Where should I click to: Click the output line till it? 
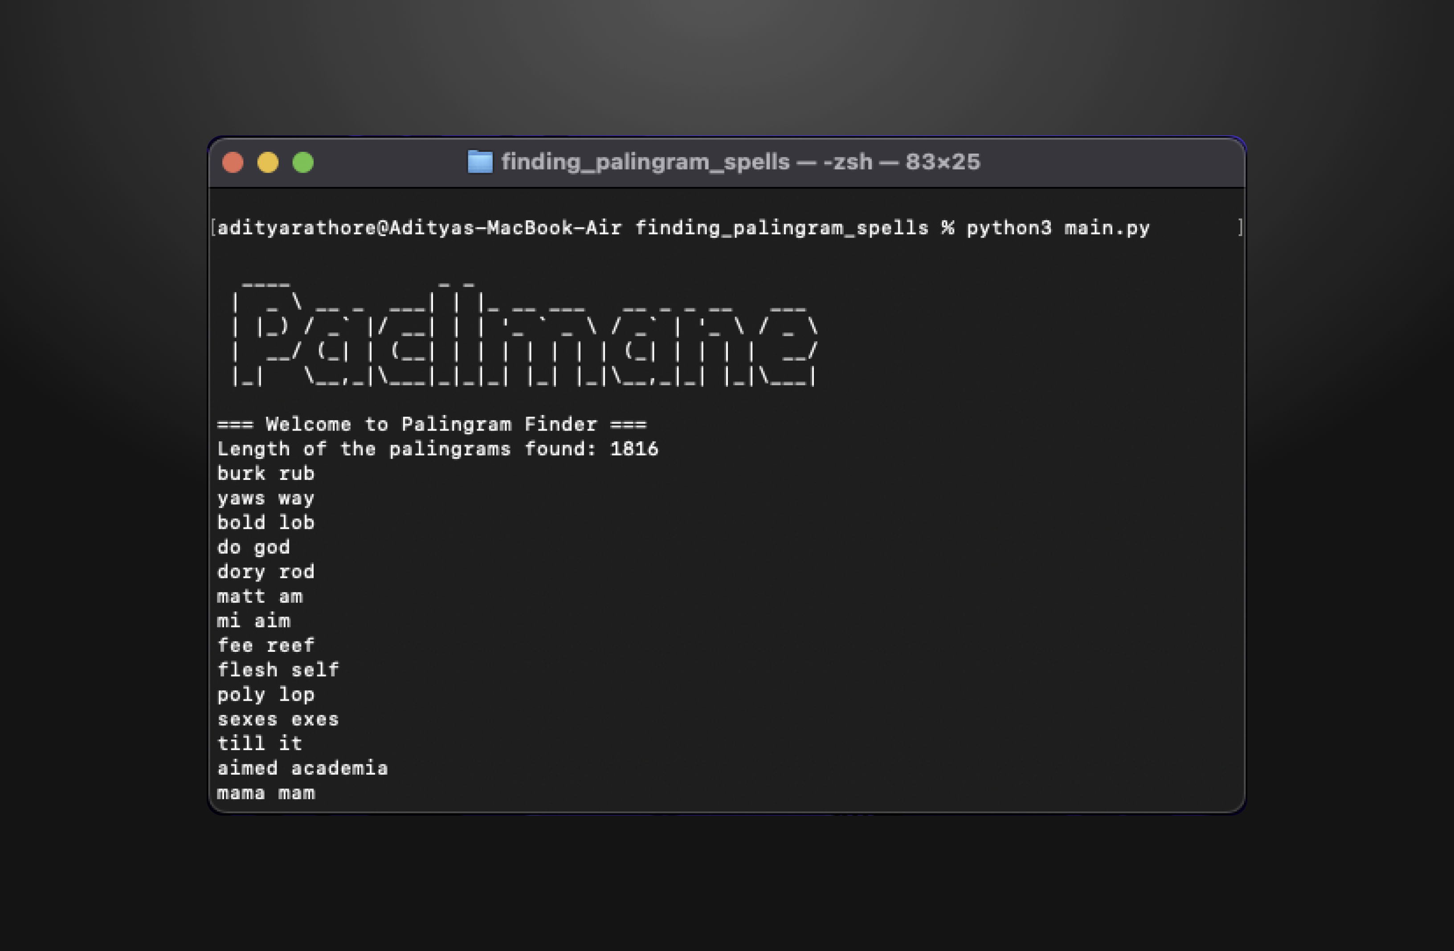pyautogui.click(x=260, y=744)
